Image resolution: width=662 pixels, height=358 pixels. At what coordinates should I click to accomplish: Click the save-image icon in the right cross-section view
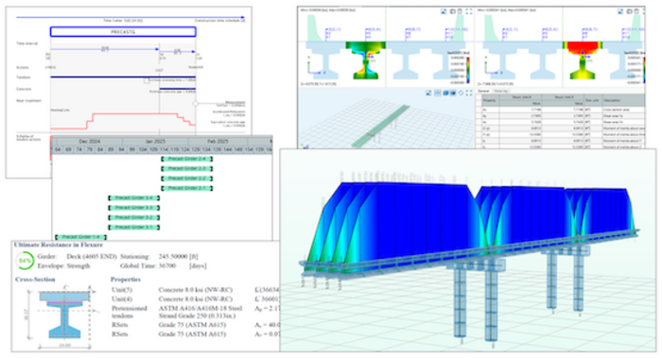tap(620, 11)
